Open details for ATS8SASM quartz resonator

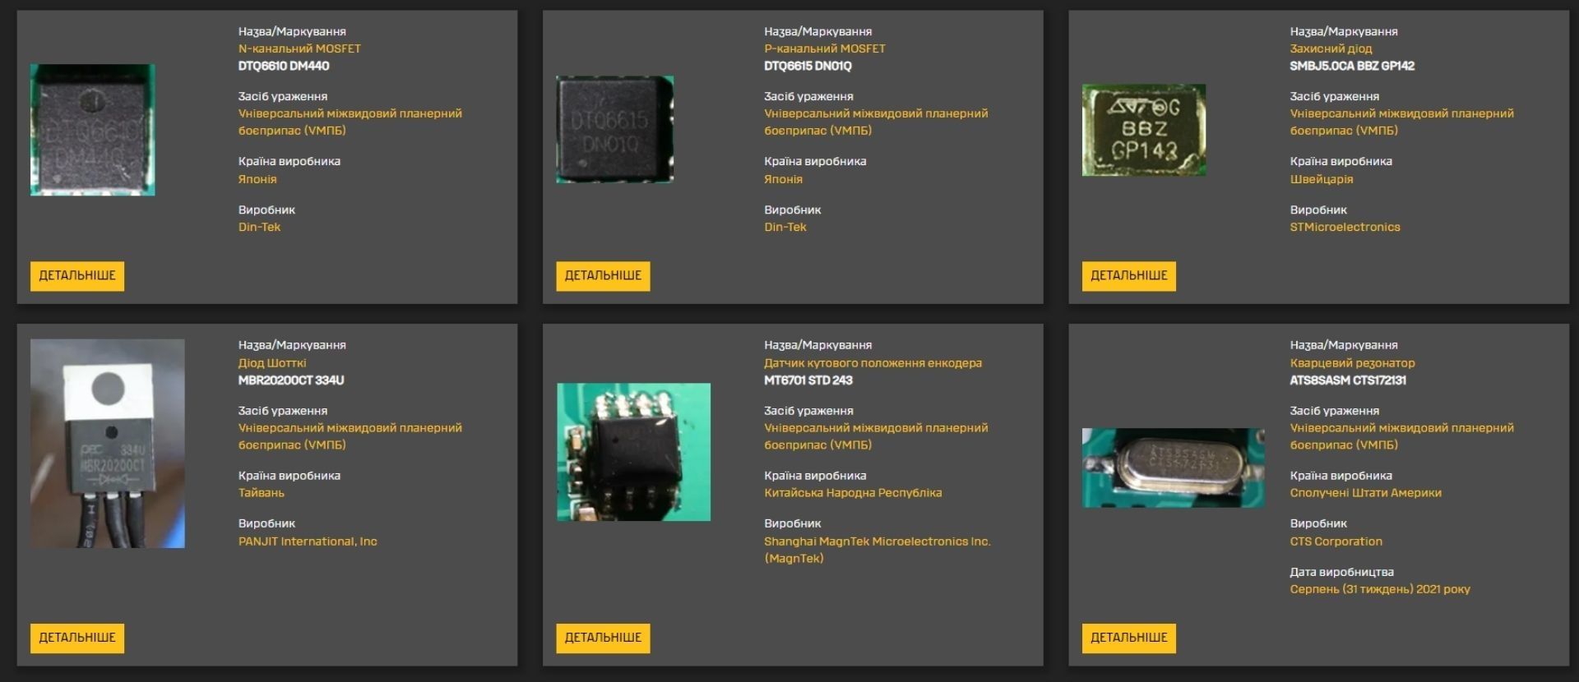(x=1128, y=638)
